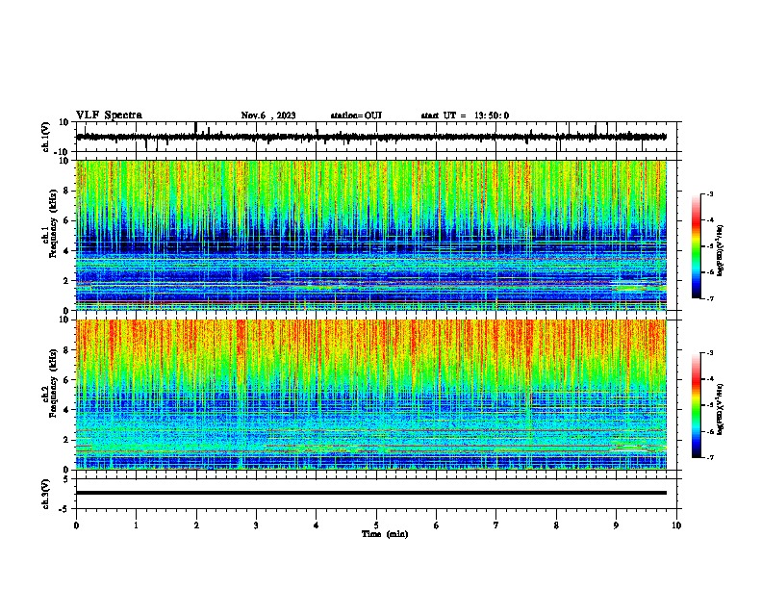Screen dimensions: 762x589
Task: Click the "2" tick on the time axis
Action: tap(196, 525)
